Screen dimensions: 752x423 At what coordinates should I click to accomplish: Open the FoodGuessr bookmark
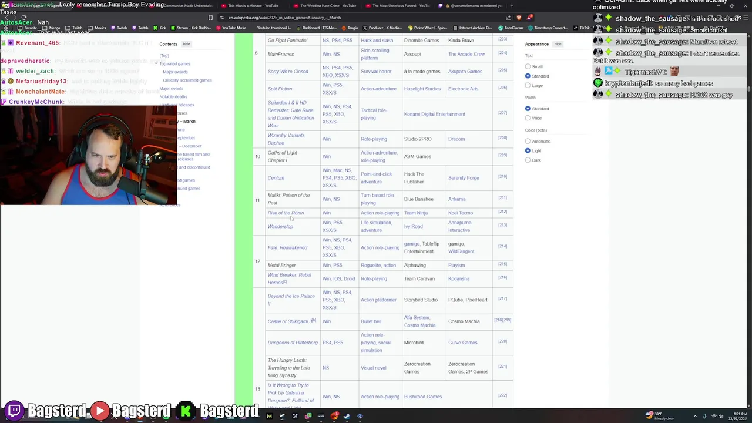click(x=511, y=28)
